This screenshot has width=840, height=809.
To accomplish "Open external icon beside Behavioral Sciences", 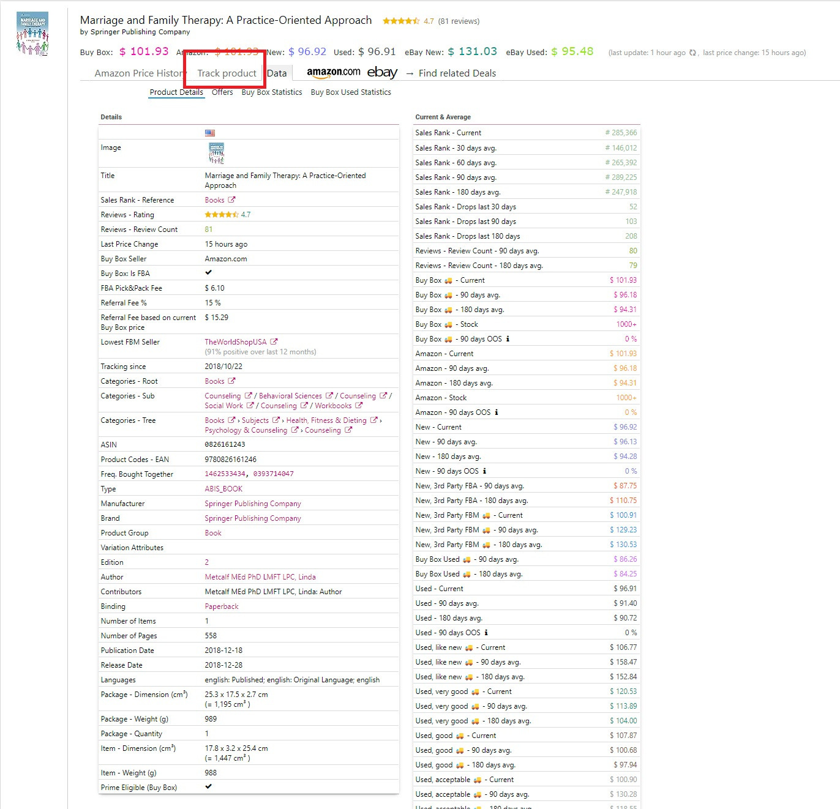I will coord(329,395).
